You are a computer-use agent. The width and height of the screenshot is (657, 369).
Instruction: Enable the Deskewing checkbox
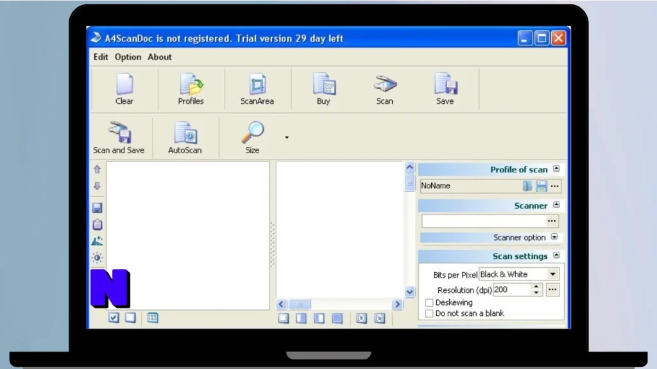pyautogui.click(x=429, y=302)
